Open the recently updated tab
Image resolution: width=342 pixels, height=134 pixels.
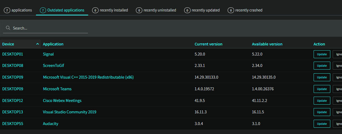tap(202, 10)
